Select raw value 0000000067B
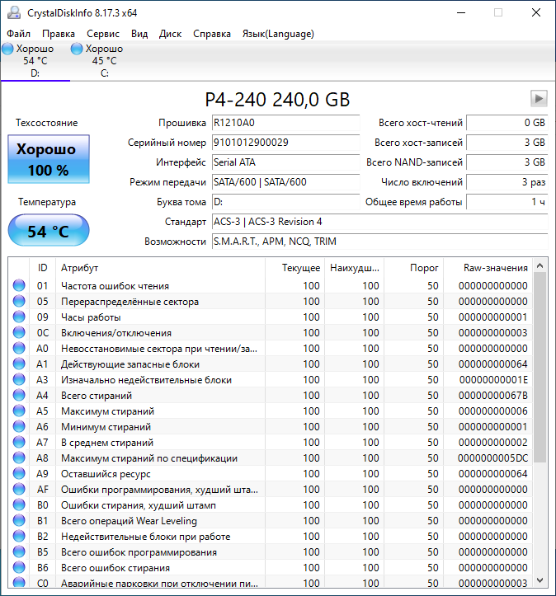The width and height of the screenshot is (556, 596). click(492, 396)
